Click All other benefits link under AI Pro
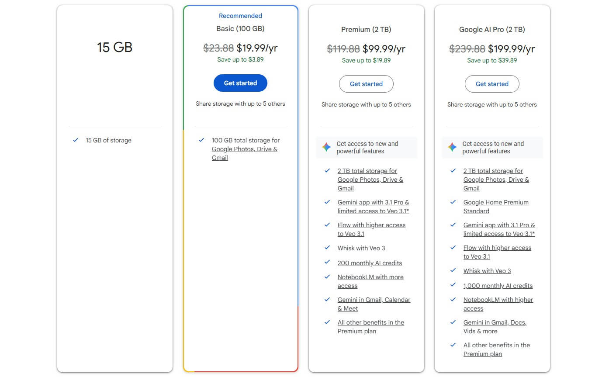 tap(496, 349)
